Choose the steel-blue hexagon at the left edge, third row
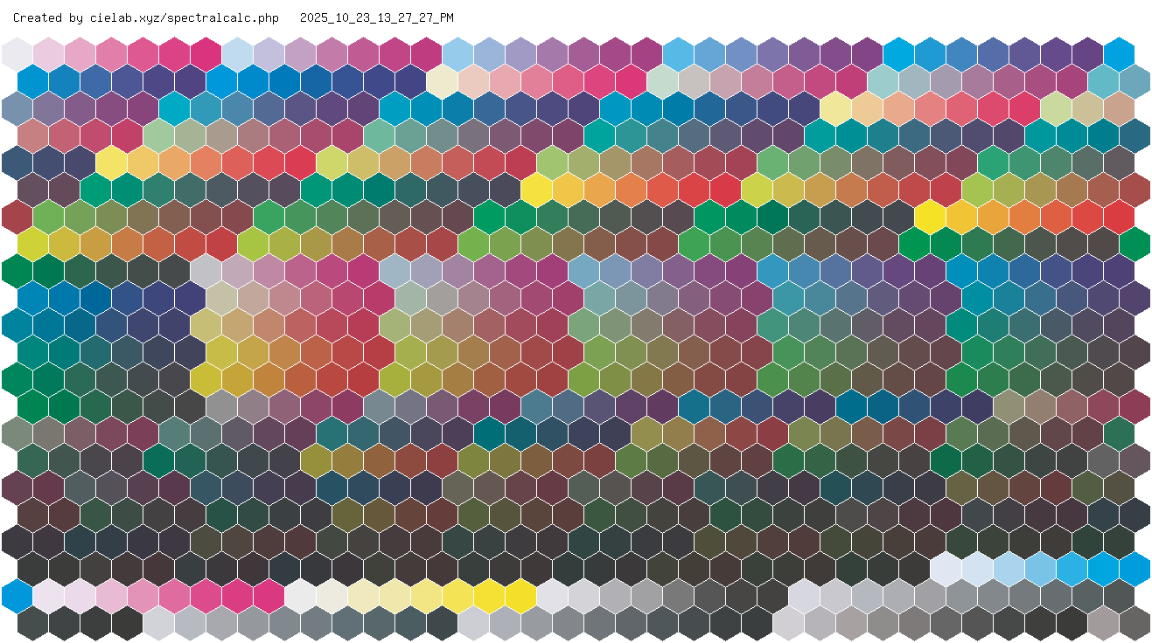This screenshot has width=1152, height=643. point(17,108)
